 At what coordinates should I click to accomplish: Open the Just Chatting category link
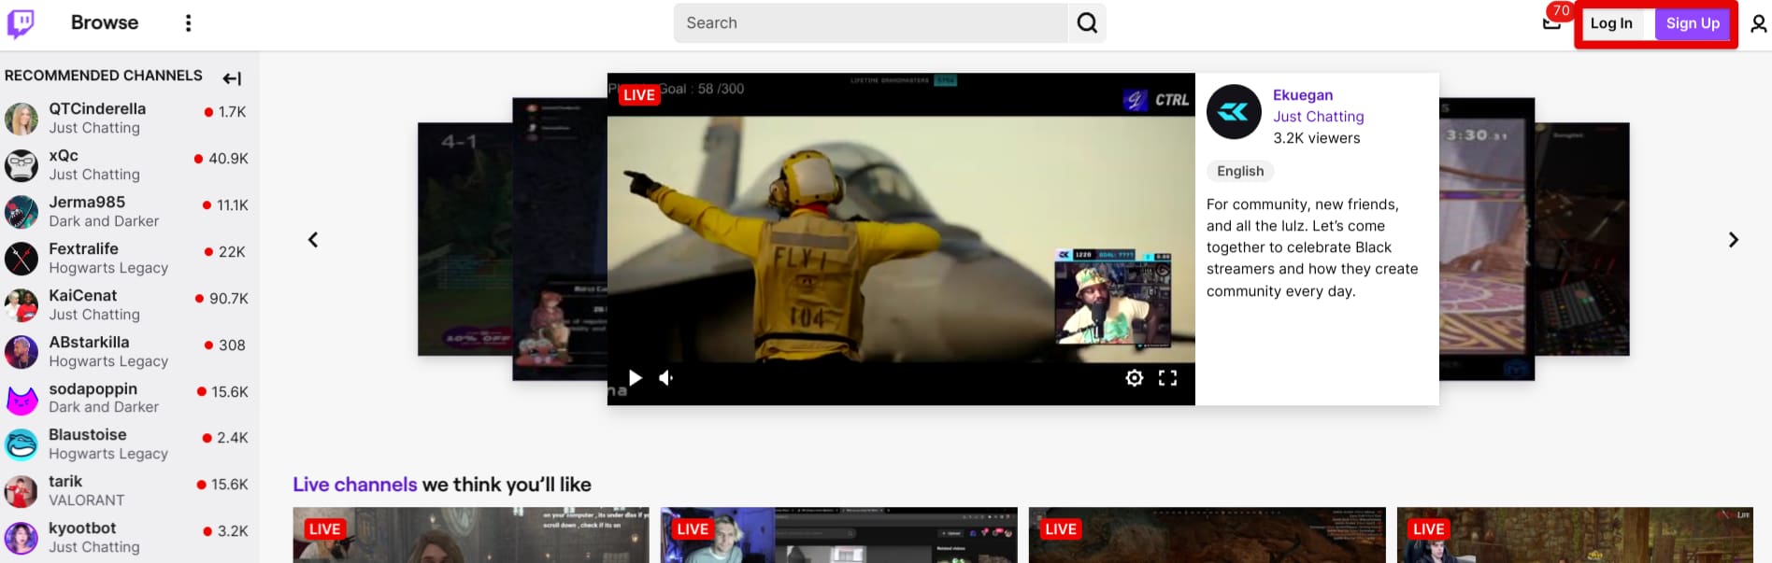[x=1318, y=116]
